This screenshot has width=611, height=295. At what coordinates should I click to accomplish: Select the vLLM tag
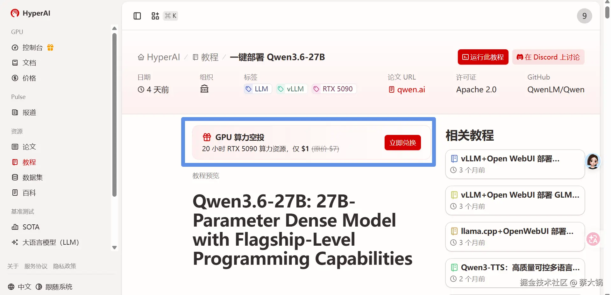point(292,89)
